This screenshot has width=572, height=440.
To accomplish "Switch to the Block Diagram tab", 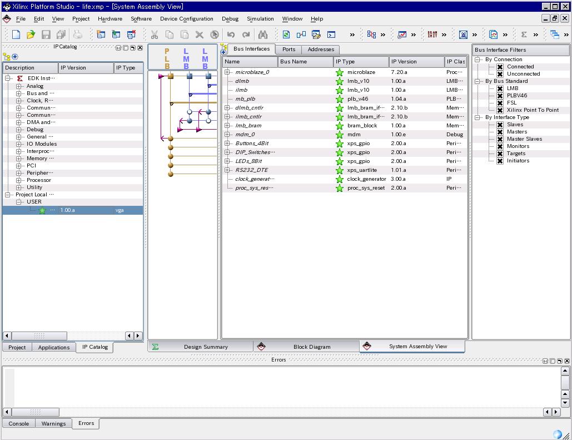I will (306, 347).
